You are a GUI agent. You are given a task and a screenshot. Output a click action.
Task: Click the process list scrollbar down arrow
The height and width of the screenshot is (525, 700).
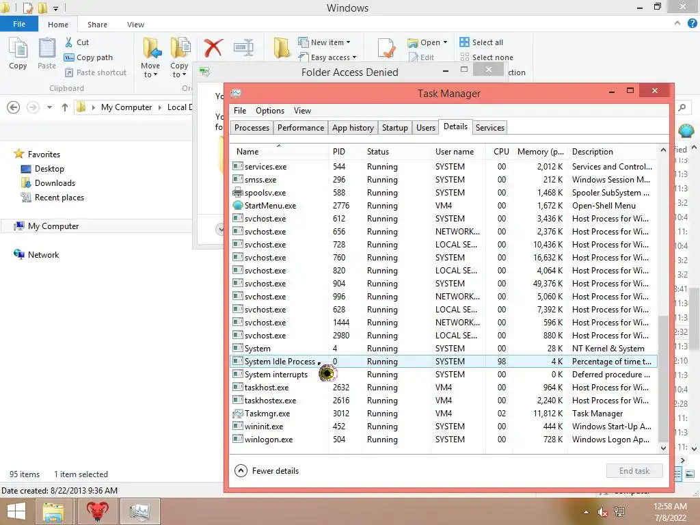point(663,448)
